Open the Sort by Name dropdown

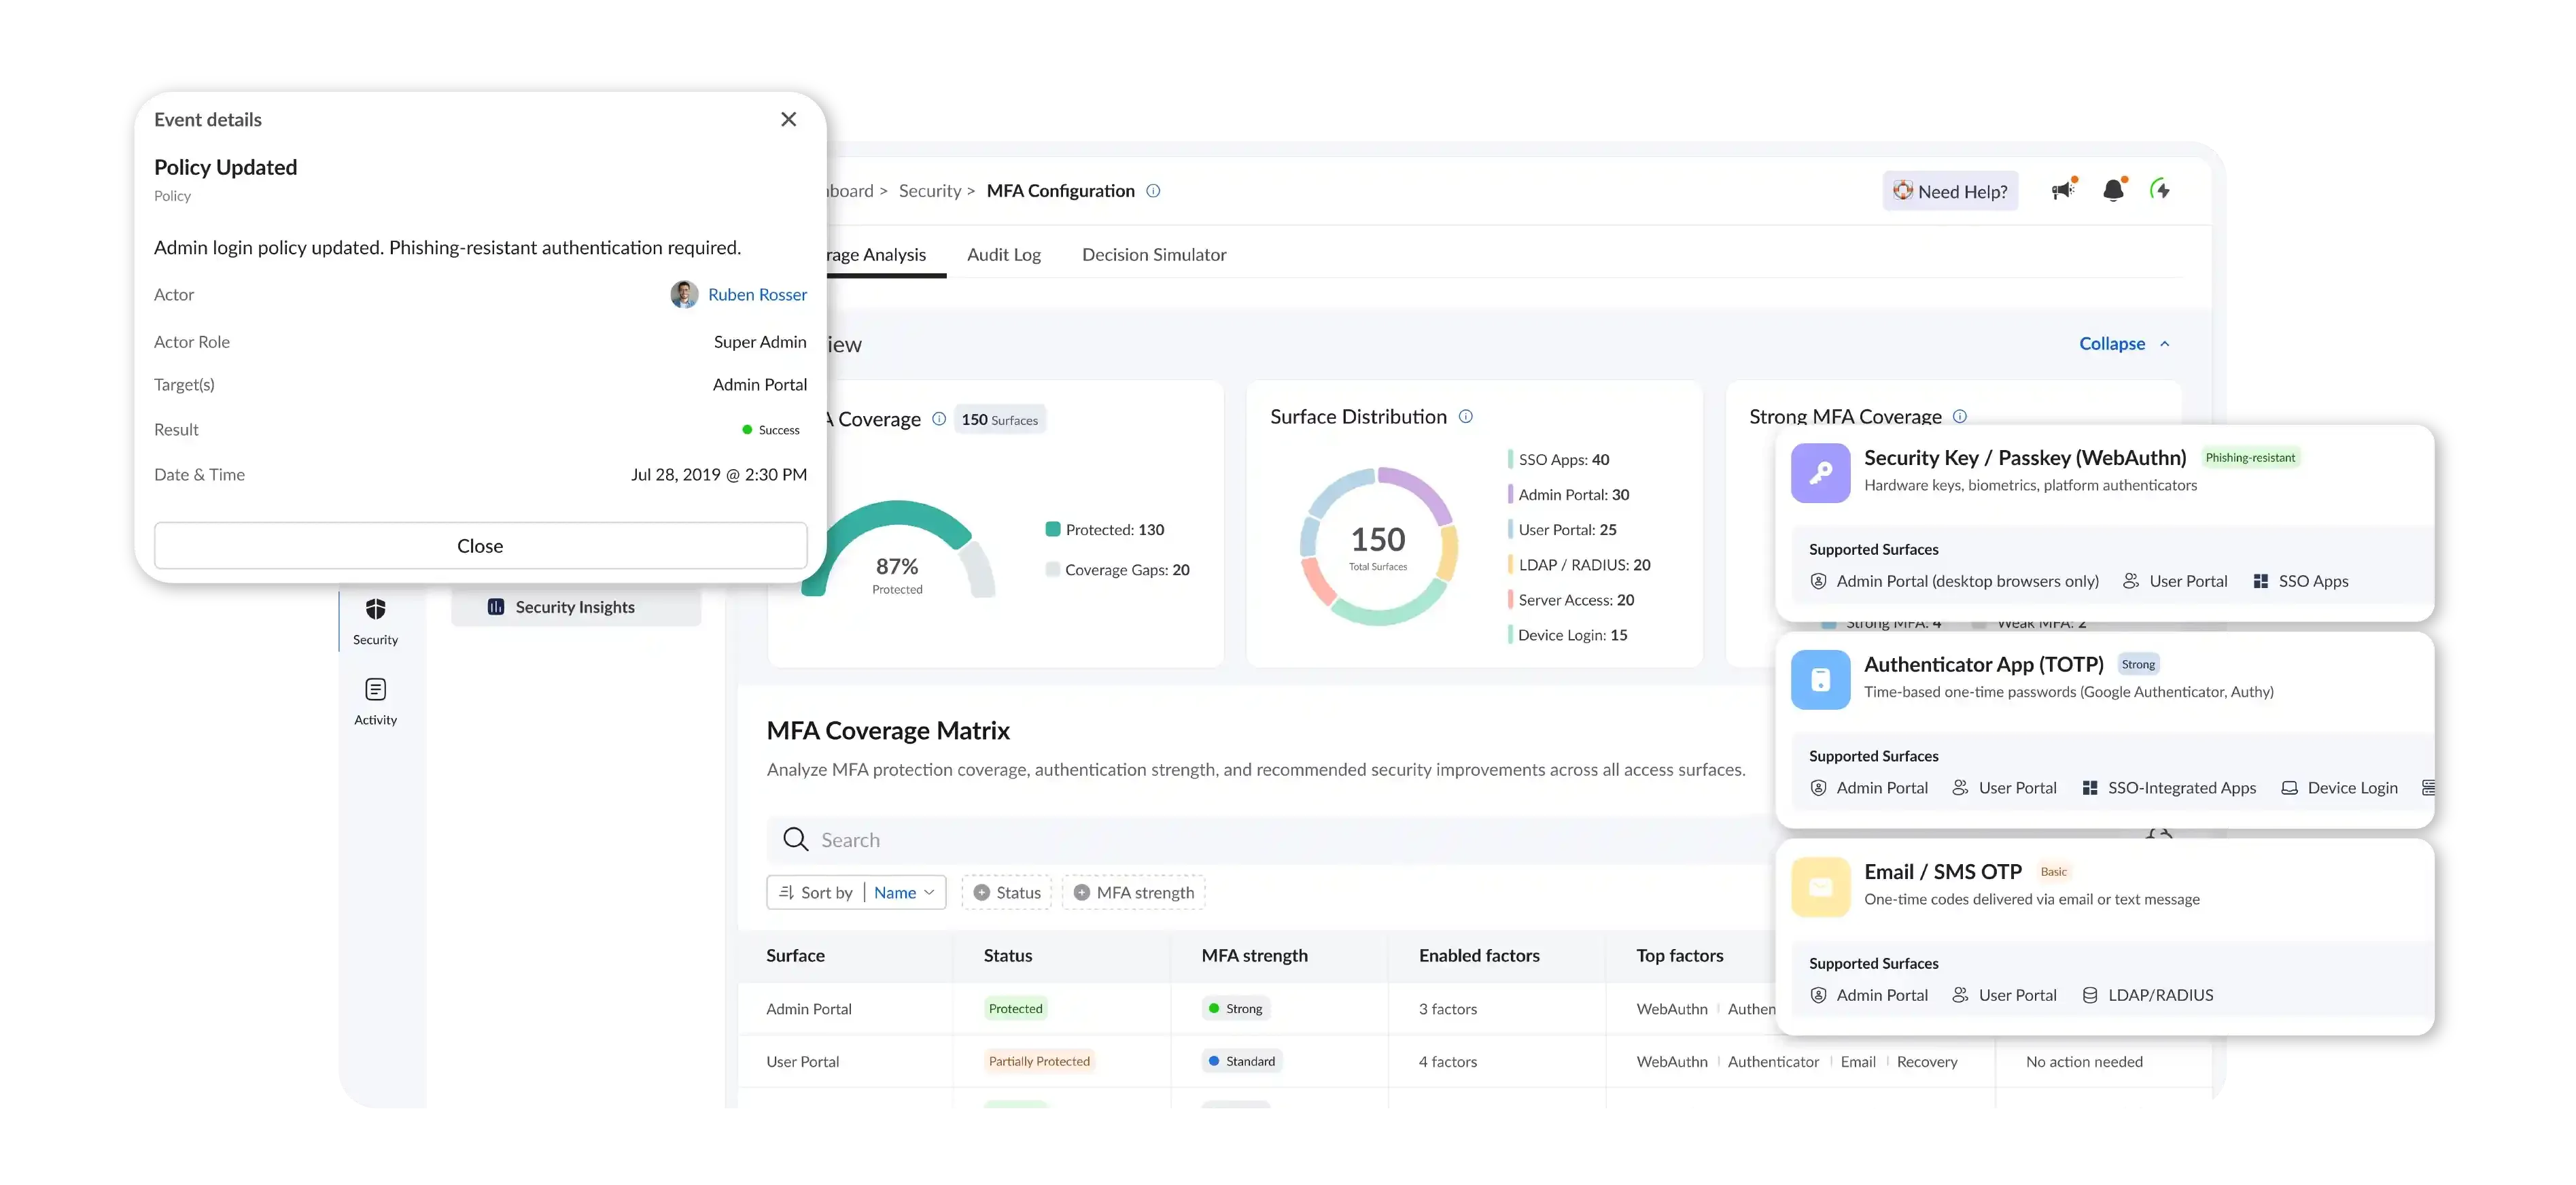[x=856, y=892]
